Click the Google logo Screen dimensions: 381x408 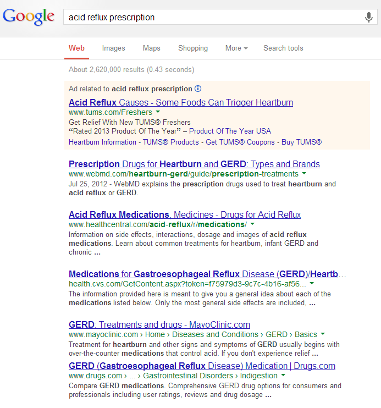[x=29, y=17]
